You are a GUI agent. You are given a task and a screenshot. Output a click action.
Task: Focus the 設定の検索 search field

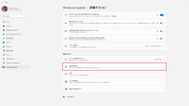click(x=16, y=16)
